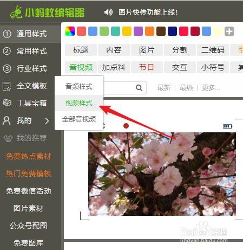Open the 行业样式 sidebar section
Viewport: 243px width, 250px height.
pyautogui.click(x=30, y=68)
